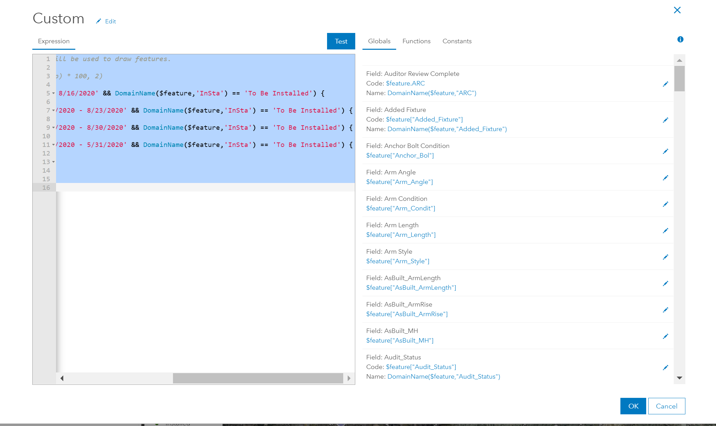Open the info help icon
Image resolution: width=716 pixels, height=426 pixels.
(x=680, y=39)
